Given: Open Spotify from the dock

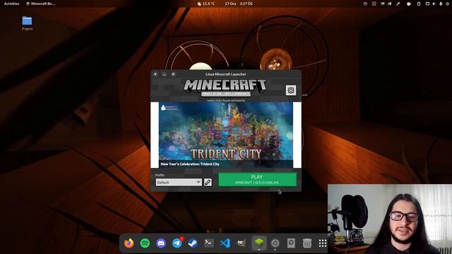Looking at the screenshot, I should click(x=145, y=243).
